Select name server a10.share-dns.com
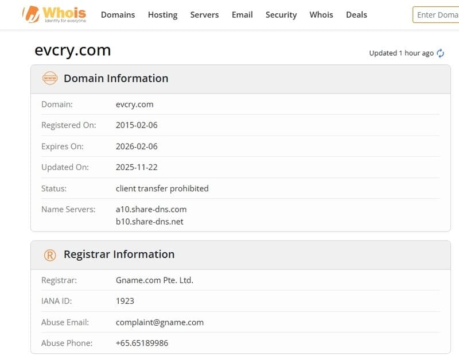Screen dimensions: 459x355 tap(151, 209)
